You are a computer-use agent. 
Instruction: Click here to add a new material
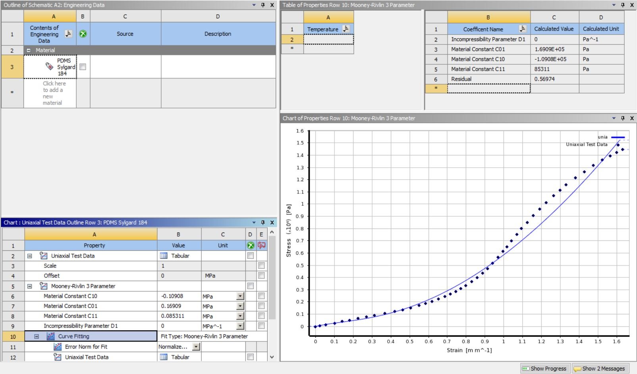[54, 93]
